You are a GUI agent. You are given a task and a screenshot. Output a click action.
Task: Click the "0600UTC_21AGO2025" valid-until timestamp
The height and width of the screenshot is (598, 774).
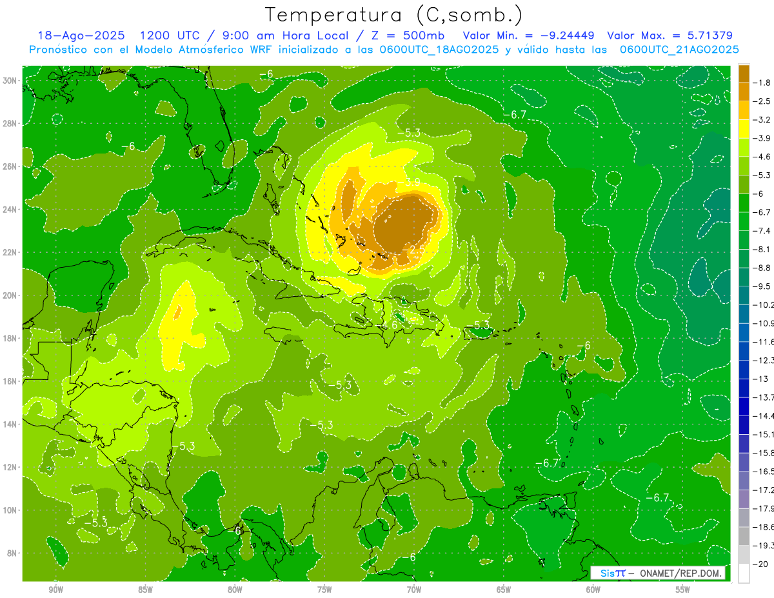pos(679,50)
